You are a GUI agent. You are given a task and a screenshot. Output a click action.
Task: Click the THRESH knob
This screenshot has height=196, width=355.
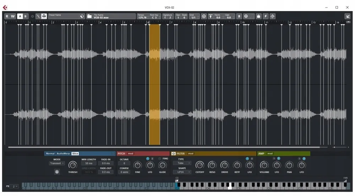pyautogui.click(x=73, y=165)
